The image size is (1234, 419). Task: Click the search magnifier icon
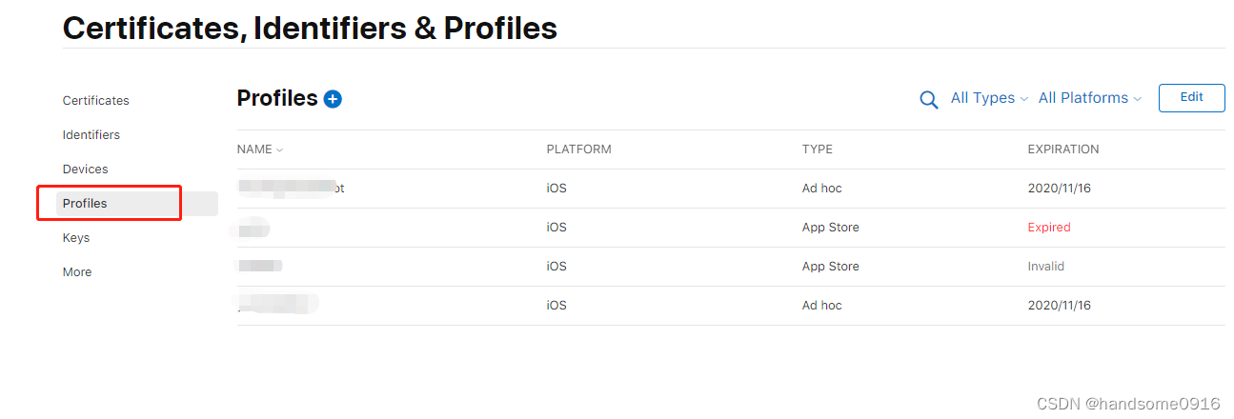point(928,99)
